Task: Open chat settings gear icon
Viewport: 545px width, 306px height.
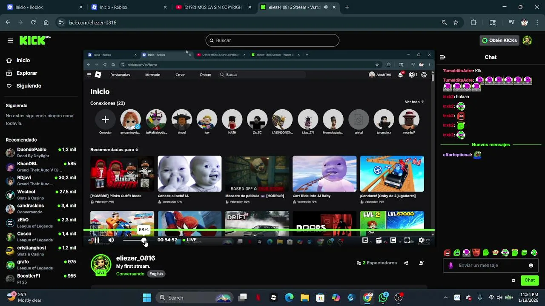Action: pos(513,280)
